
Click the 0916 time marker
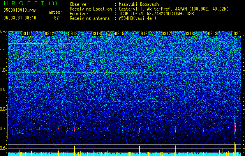(x=143, y=34)
